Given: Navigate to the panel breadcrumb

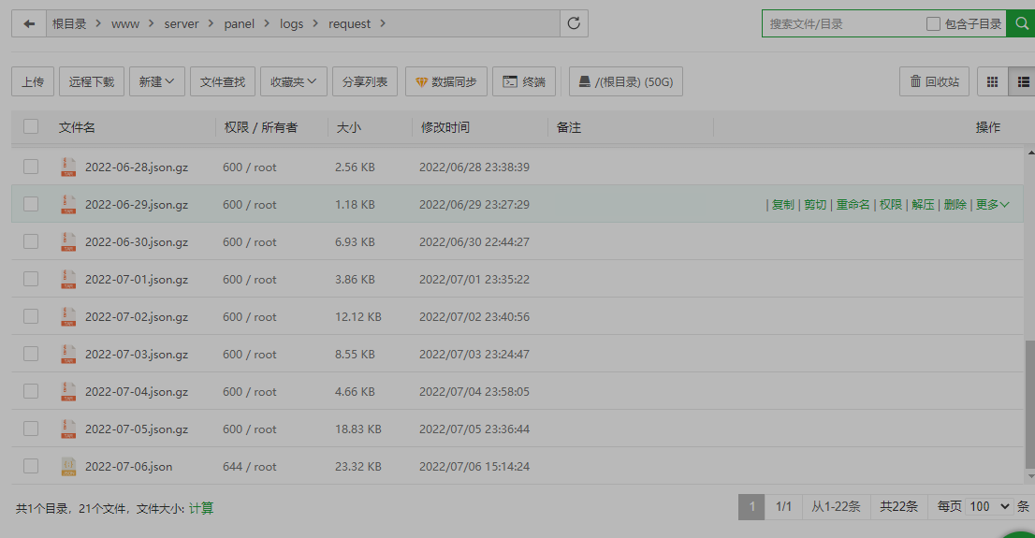Looking at the screenshot, I should pyautogui.click(x=239, y=23).
